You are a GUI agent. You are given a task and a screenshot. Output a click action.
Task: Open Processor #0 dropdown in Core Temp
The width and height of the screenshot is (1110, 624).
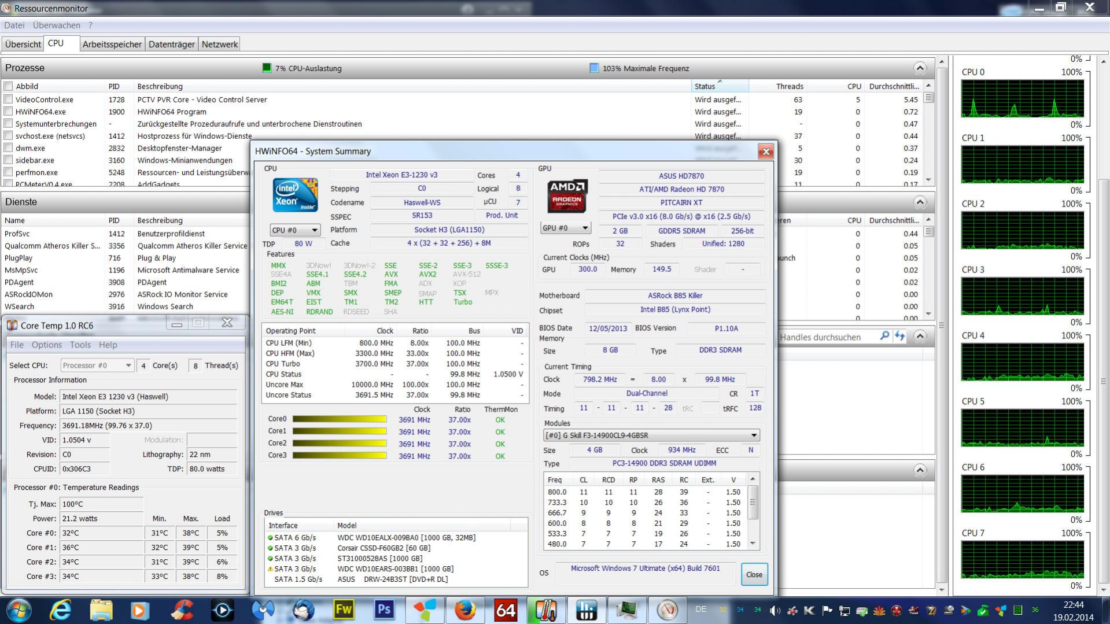coord(97,365)
